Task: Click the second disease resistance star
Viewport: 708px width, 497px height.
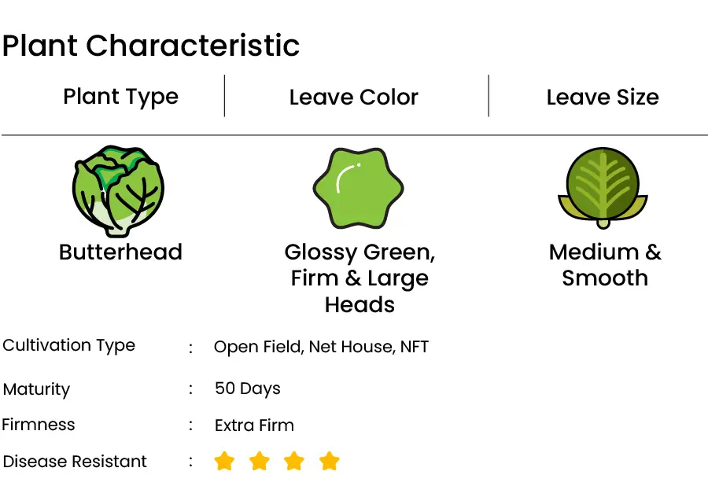Action: coord(260,462)
